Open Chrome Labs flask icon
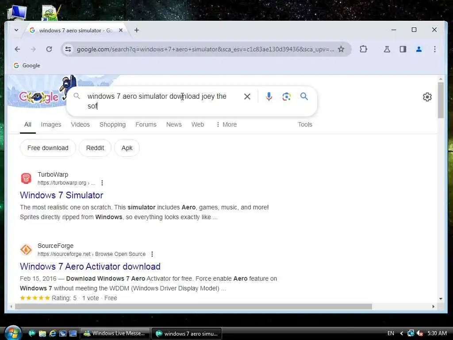This screenshot has height=340, width=453. tap(387, 49)
